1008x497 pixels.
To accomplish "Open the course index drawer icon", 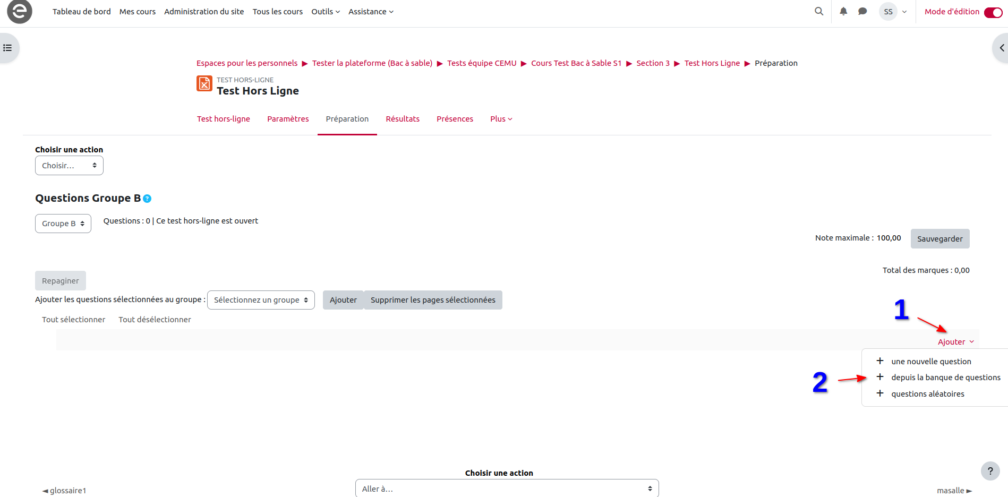I will pyautogui.click(x=8, y=48).
